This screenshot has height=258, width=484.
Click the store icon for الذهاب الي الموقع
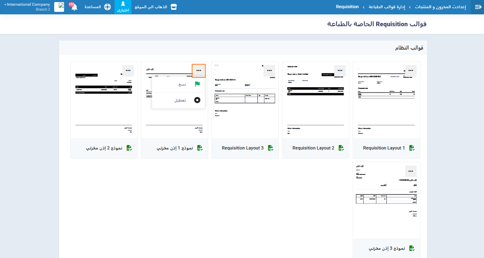(x=174, y=7)
